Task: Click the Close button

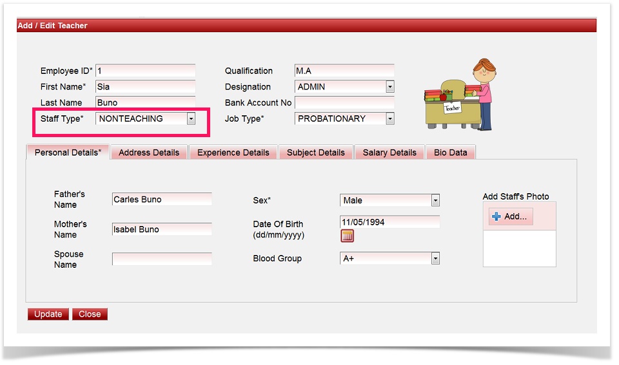Action: (90, 314)
